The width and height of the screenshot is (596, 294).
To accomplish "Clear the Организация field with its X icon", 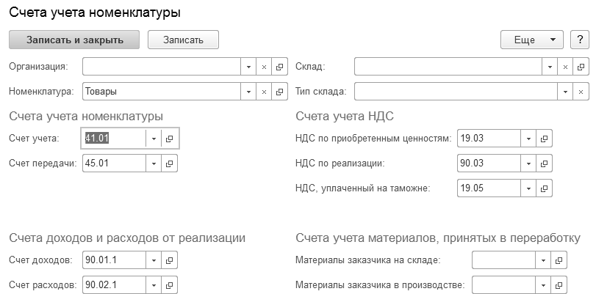I will 265,67.
